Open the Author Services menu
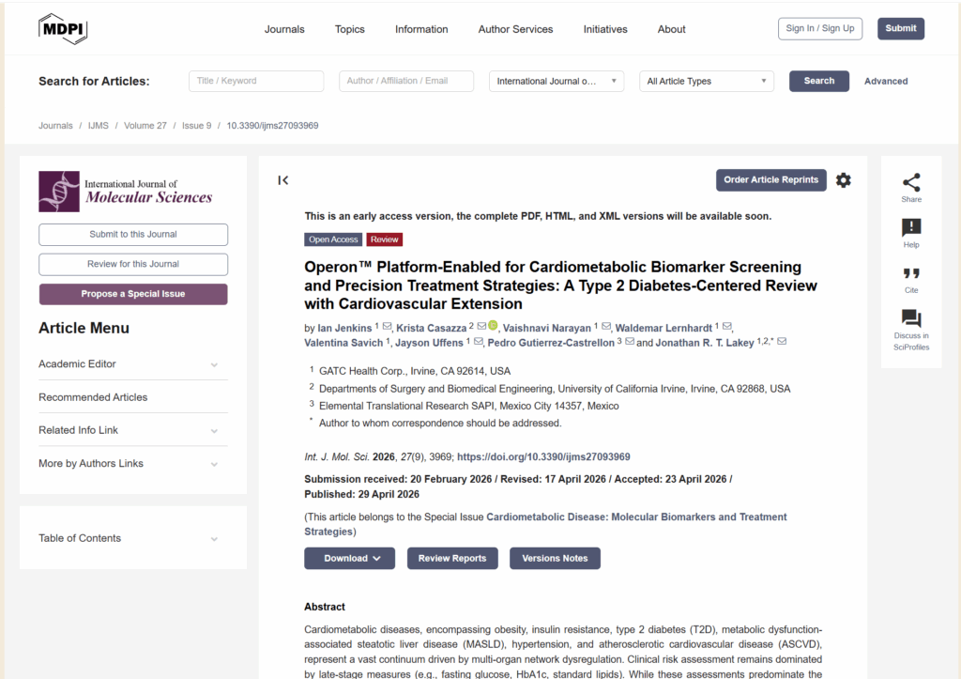The width and height of the screenshot is (961, 679). [x=515, y=29]
